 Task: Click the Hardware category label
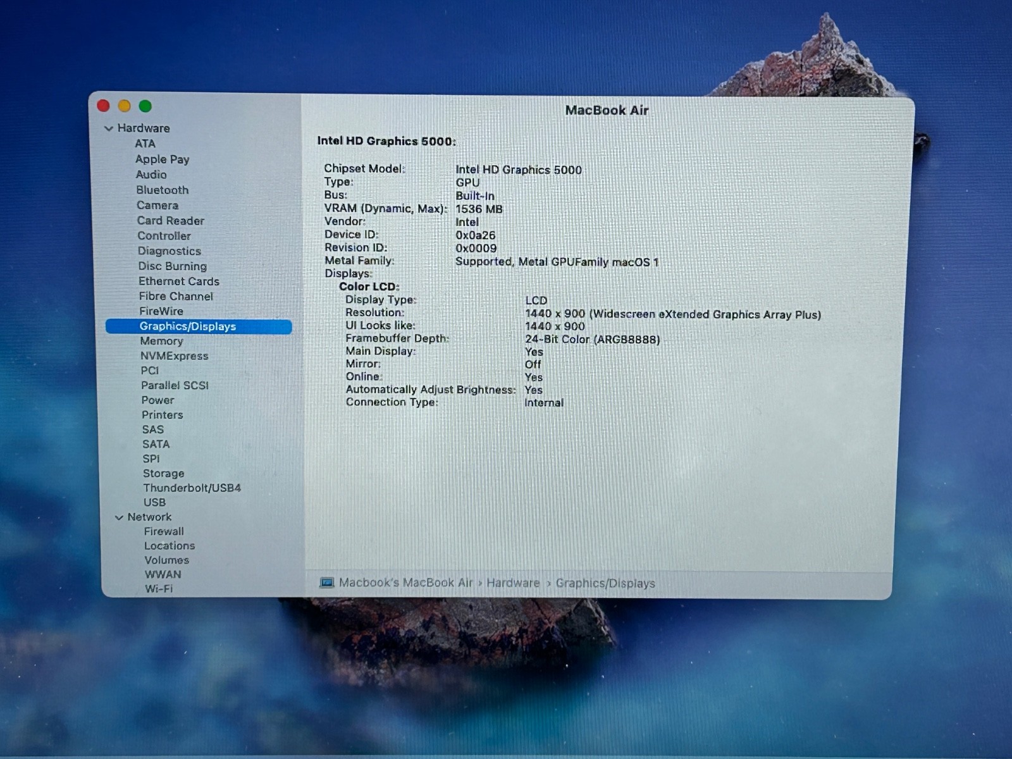(144, 128)
